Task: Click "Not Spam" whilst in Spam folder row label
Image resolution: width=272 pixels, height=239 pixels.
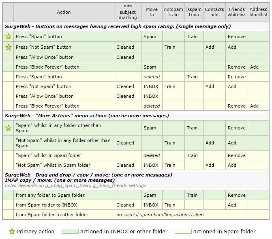Action: click(x=53, y=165)
